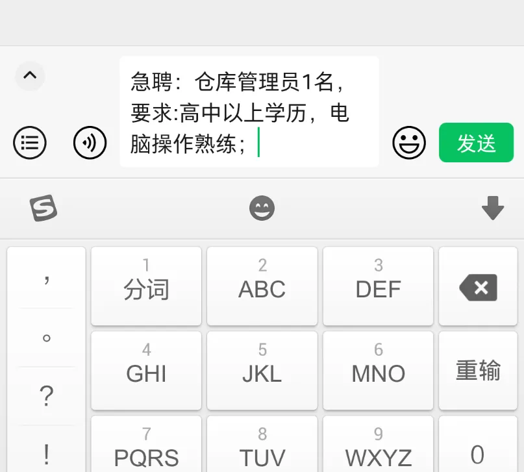Tap the comma punctuation key

point(47,278)
